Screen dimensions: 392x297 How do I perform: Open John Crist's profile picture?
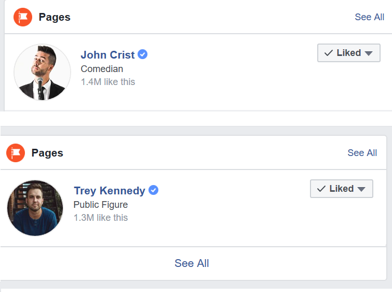click(42, 72)
